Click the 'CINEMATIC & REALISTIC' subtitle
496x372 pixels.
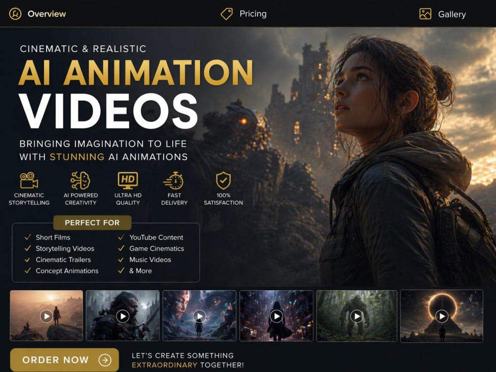pos(83,49)
